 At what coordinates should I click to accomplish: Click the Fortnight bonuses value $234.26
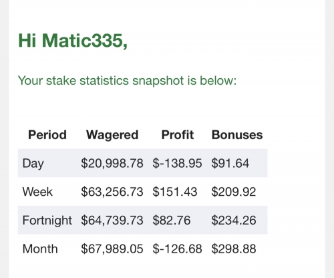234,221
